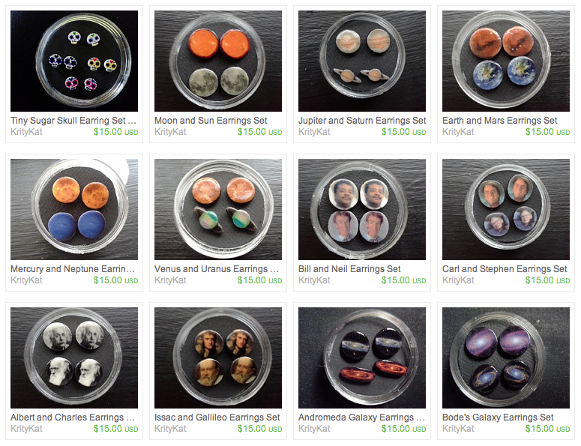Screen dimensions: 581x446
Task: Click the Bode's Galaxy Earrings Set title
Action: click(x=498, y=418)
